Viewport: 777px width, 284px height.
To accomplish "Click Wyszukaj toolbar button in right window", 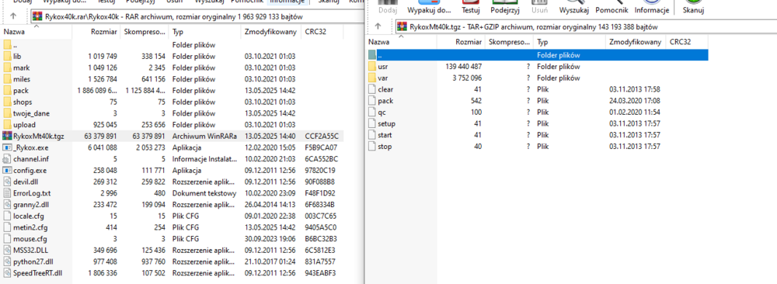I will pos(574,8).
